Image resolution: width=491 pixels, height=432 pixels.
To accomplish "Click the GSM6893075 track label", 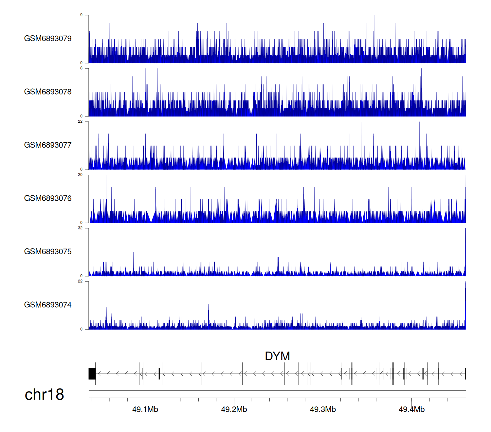I will pyautogui.click(x=48, y=252).
